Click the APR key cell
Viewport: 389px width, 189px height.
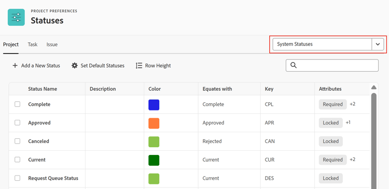coord(269,123)
